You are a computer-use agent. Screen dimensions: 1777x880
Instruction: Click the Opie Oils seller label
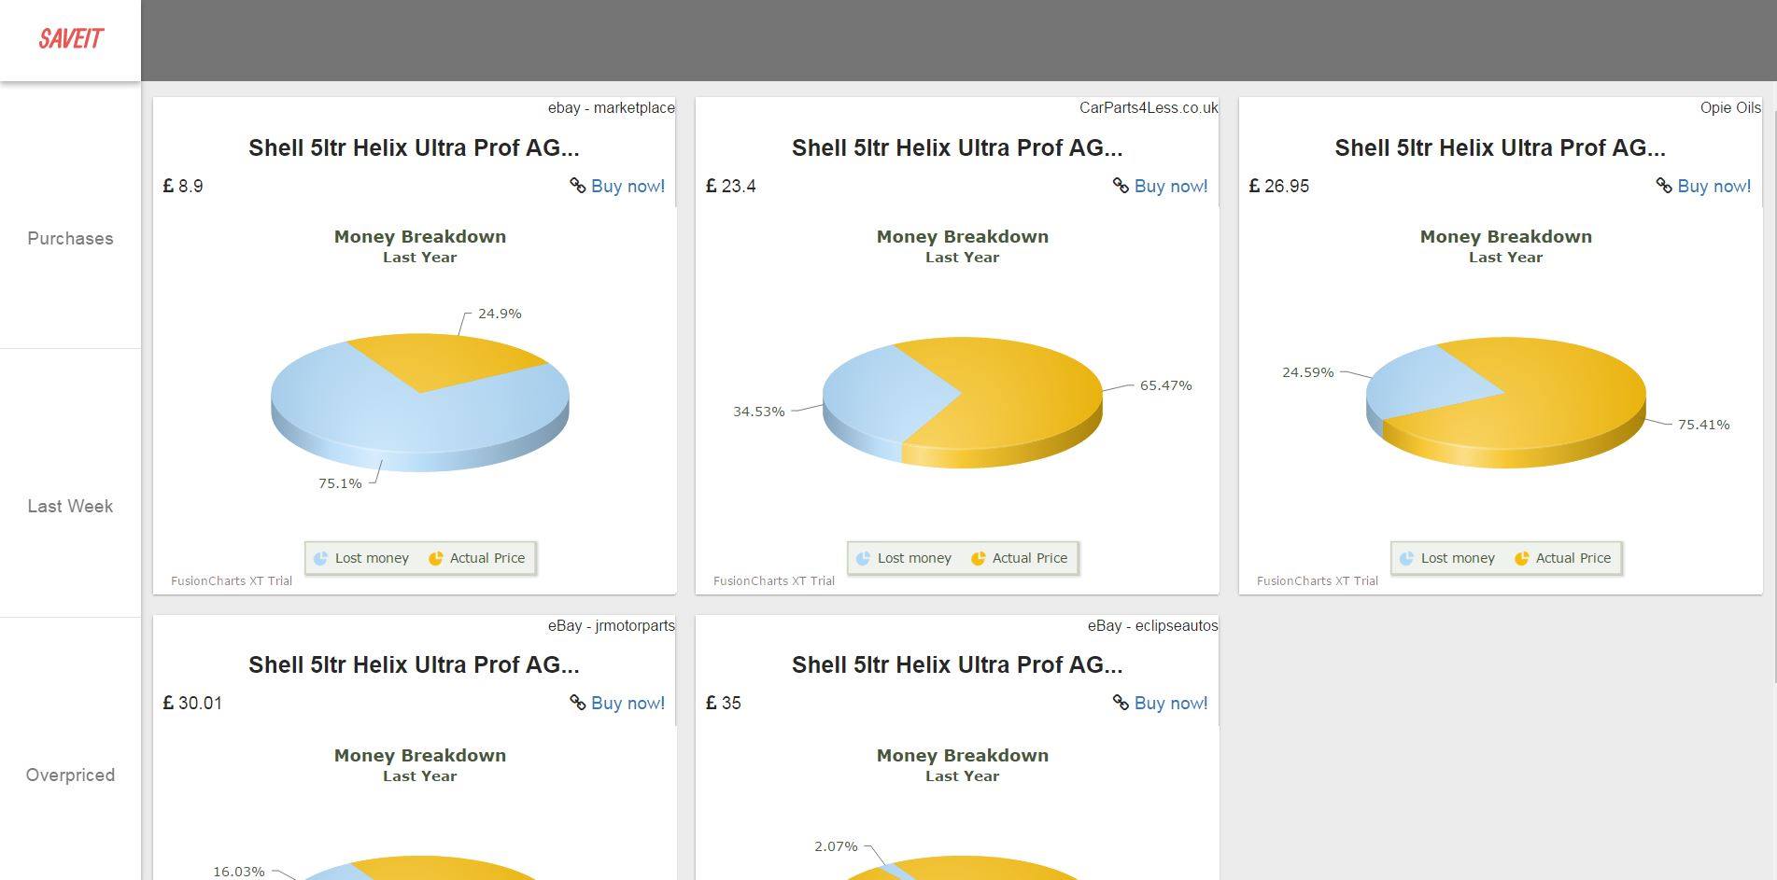point(1730,108)
